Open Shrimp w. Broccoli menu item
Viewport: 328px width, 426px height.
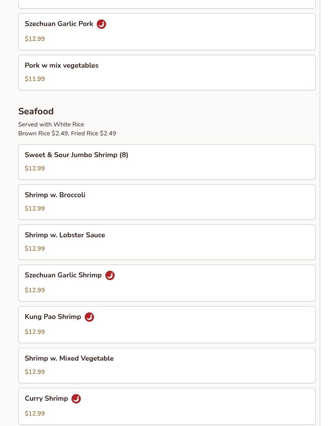coord(55,195)
